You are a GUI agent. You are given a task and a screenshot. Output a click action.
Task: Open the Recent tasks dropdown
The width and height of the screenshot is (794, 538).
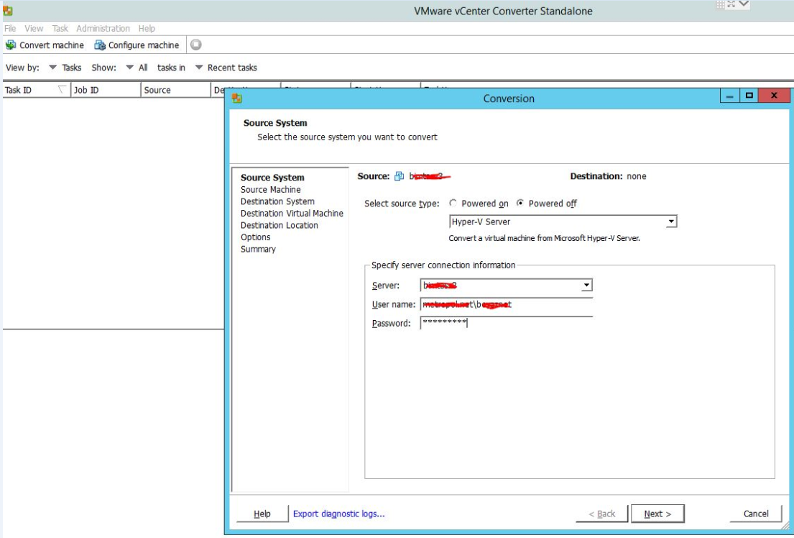click(226, 68)
